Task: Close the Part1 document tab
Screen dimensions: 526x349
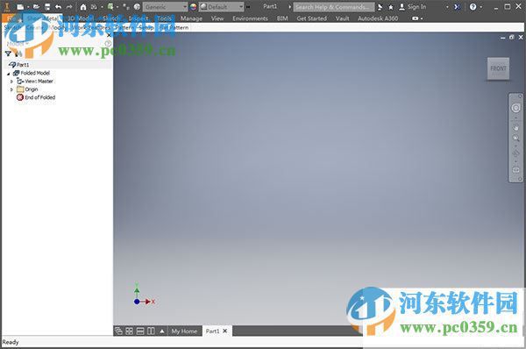Action: 225,331
